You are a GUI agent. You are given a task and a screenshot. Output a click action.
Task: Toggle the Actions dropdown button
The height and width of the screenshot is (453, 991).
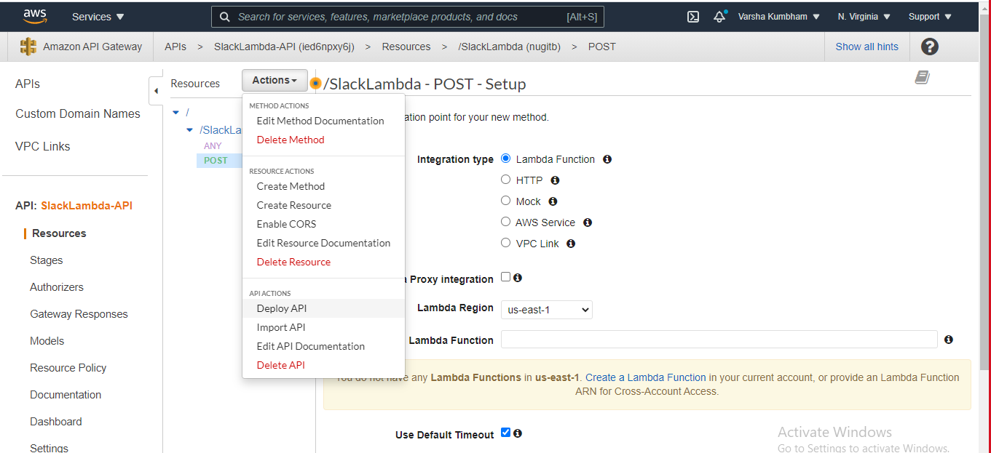point(275,81)
